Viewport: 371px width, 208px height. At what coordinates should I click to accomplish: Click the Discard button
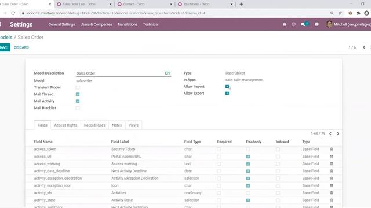pos(21,47)
